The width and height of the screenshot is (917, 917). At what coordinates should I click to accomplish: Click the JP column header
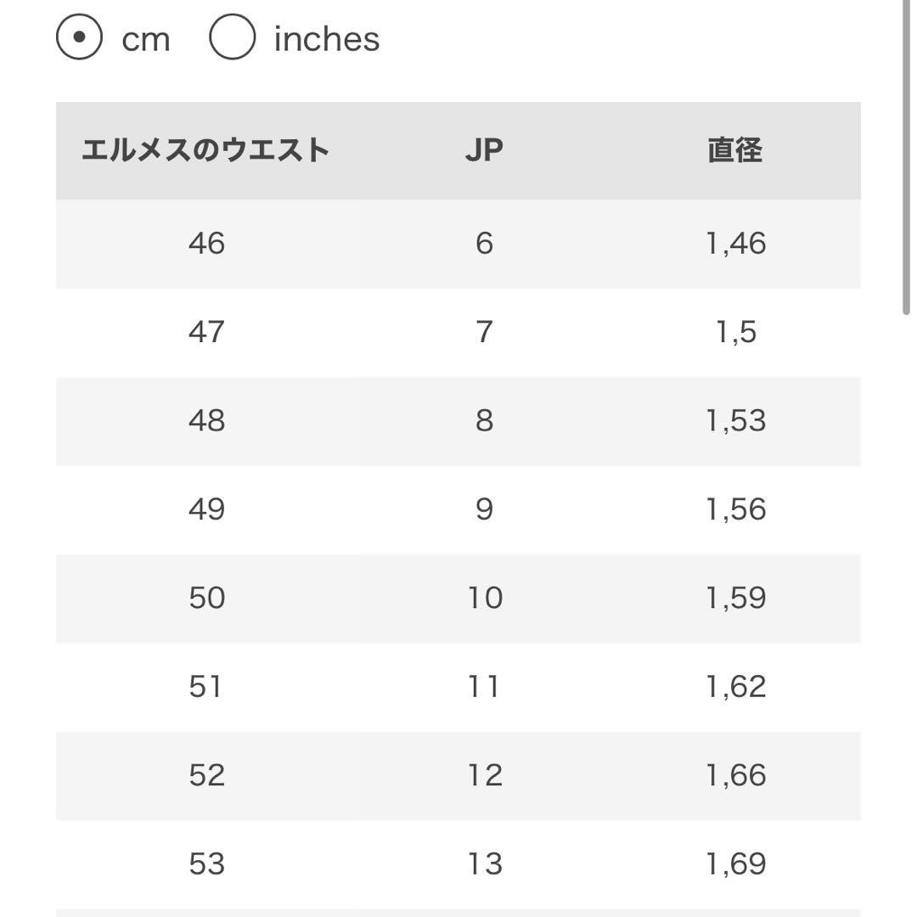(485, 149)
